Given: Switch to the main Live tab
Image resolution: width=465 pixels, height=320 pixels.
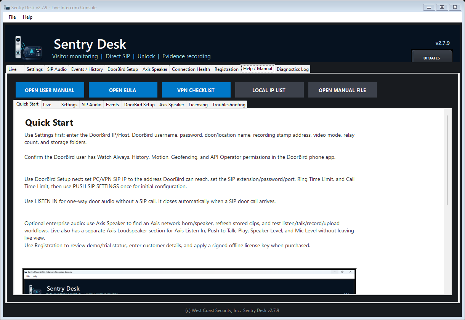Looking at the screenshot, I should [15, 69].
